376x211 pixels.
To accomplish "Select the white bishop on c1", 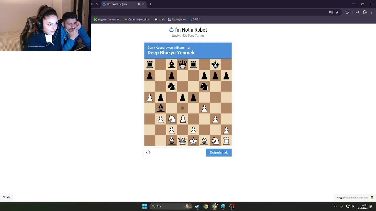I will click(x=172, y=141).
